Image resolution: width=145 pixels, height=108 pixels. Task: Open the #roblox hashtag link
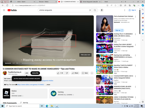click(51, 81)
